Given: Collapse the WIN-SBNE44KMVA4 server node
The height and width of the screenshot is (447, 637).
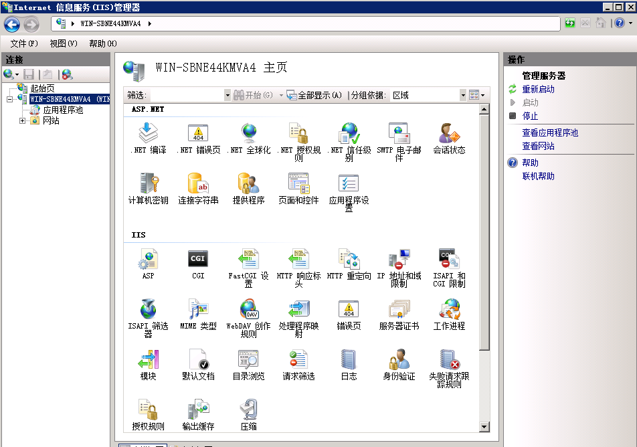Looking at the screenshot, I should coord(10,99).
